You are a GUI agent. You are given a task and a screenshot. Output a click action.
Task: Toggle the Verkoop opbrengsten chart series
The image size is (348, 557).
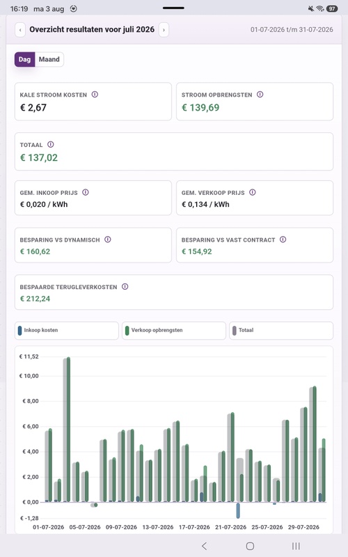click(x=174, y=330)
